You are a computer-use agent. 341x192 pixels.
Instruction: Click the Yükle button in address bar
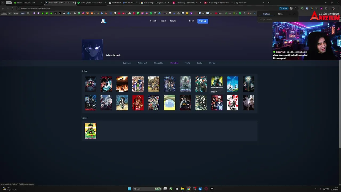coord(283,8)
